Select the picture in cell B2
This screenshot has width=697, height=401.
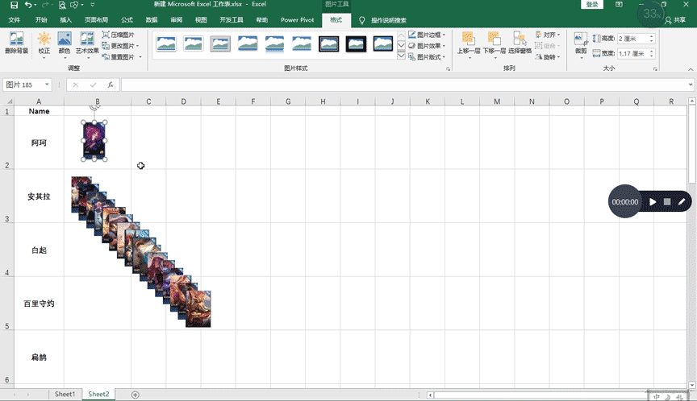(94, 141)
